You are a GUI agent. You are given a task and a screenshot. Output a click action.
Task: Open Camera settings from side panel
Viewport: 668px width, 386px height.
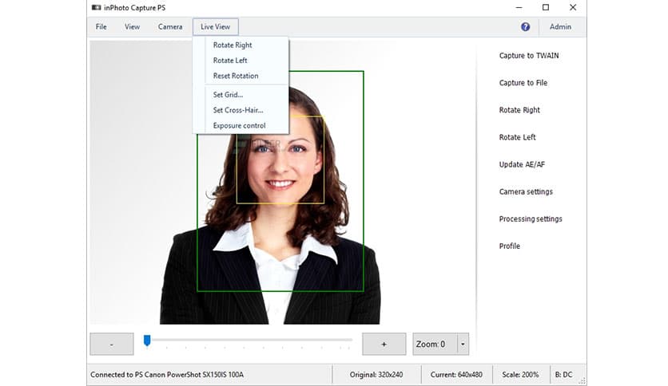coord(526,191)
